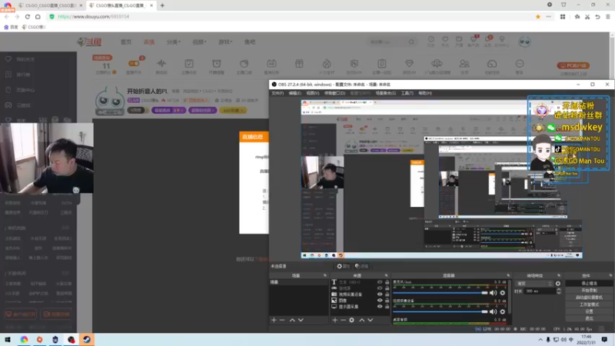The height and width of the screenshot is (346, 615).
Task: Add a new scene with the plus button in OBS Scenes panel
Action: coord(274,320)
